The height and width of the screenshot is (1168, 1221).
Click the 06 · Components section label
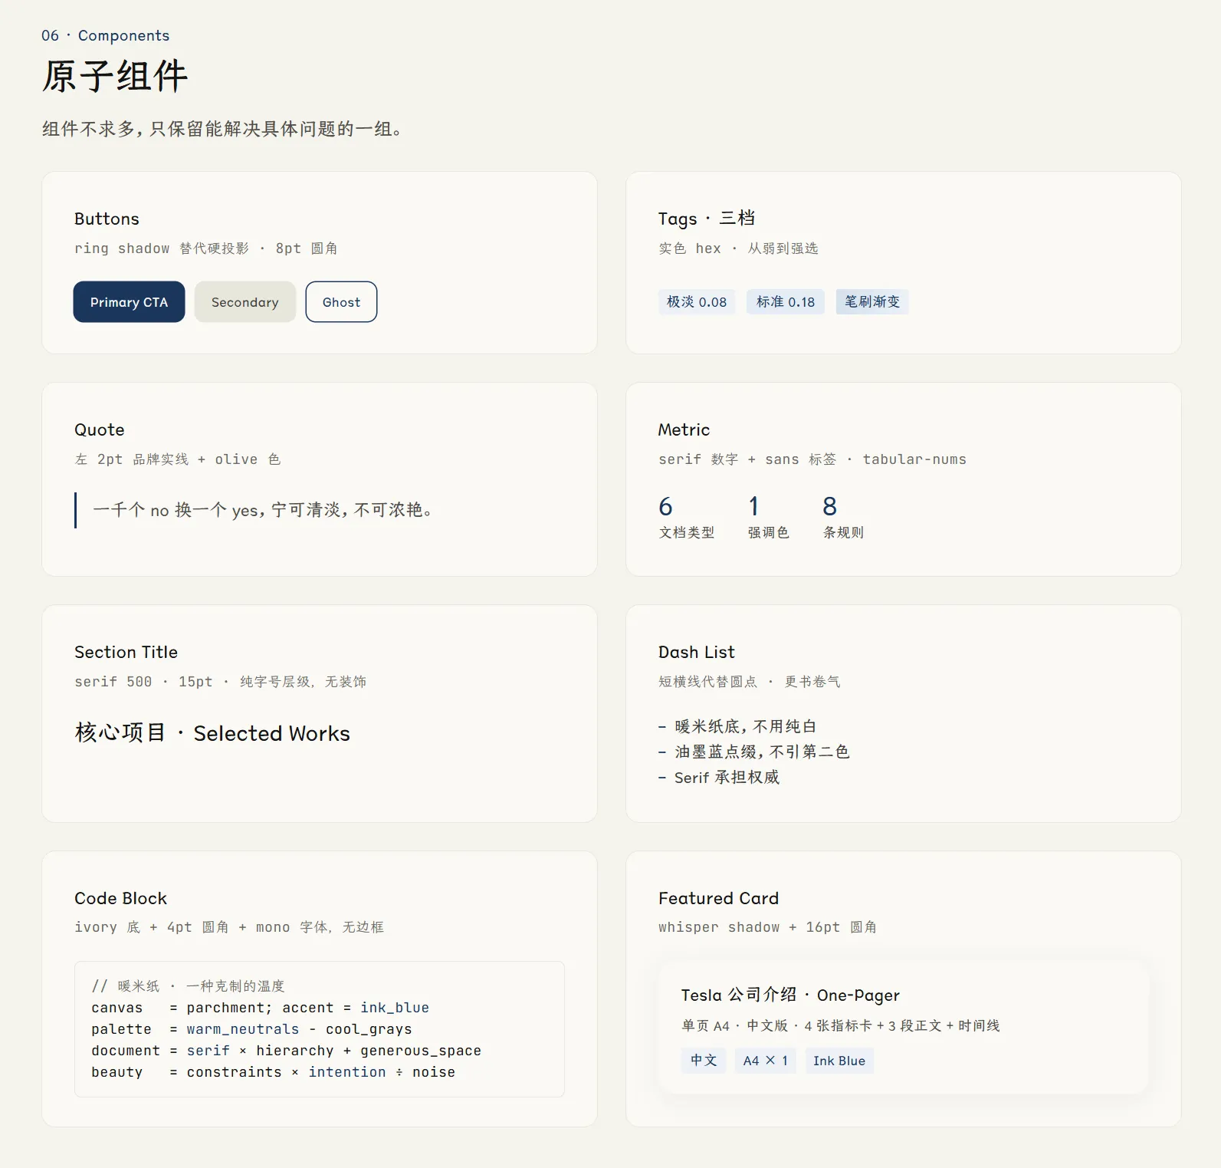(x=105, y=35)
